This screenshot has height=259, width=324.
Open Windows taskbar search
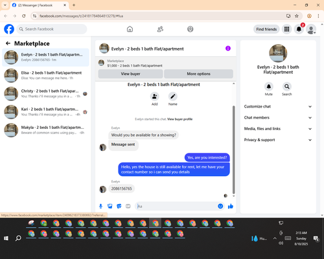[x=18, y=238]
